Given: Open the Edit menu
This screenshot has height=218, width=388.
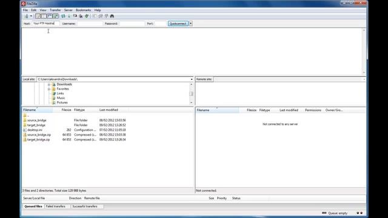Looking at the screenshot, I should (x=34, y=10).
